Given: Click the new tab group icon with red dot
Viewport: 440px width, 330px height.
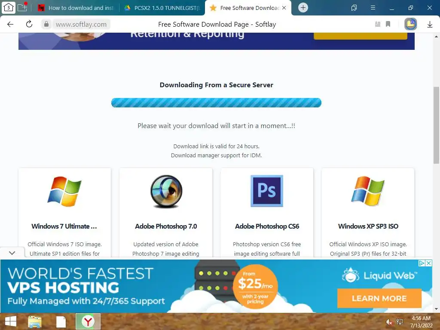Looking at the screenshot, I should 22,7.
